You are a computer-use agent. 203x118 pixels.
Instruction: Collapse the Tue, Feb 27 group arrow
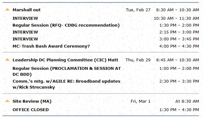pyautogui.click(x=7, y=9)
